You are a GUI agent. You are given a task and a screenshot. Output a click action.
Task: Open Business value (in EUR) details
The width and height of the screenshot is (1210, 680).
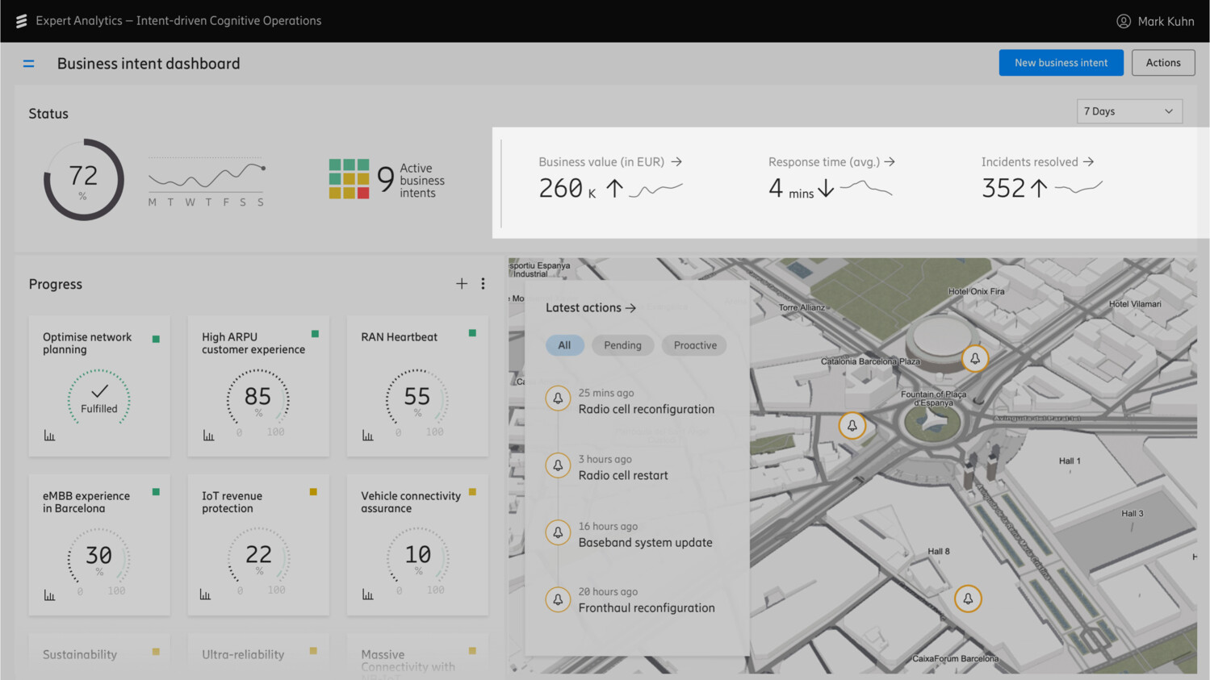click(x=609, y=162)
